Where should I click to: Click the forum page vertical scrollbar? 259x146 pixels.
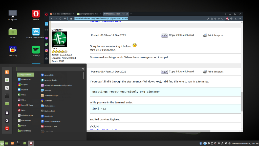click(242, 101)
